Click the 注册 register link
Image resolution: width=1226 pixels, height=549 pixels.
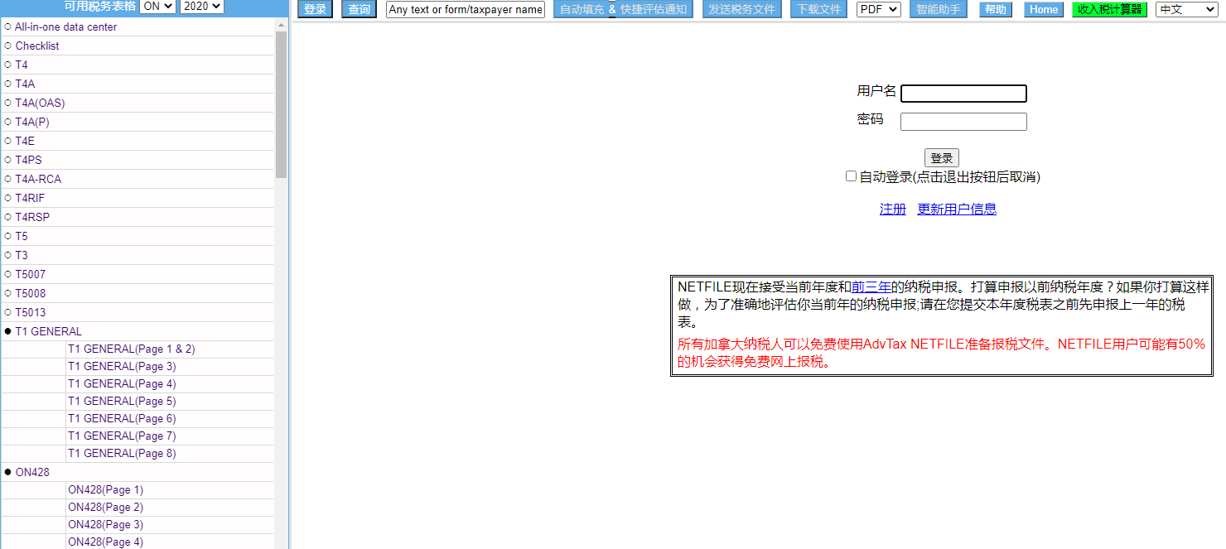tap(892, 209)
